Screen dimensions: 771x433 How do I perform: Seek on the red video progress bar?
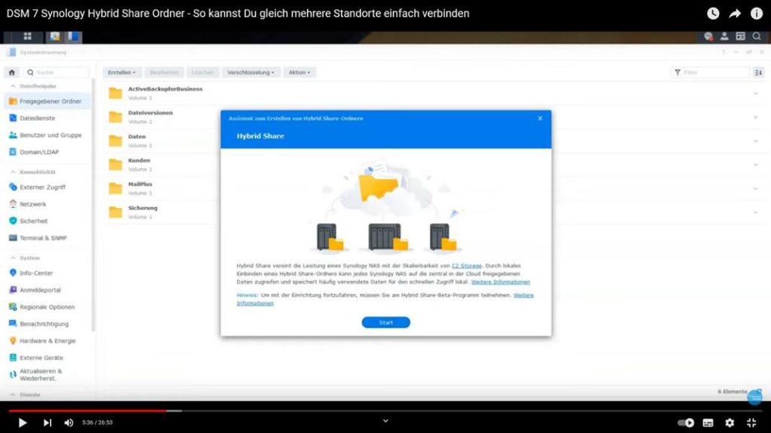(x=87, y=410)
